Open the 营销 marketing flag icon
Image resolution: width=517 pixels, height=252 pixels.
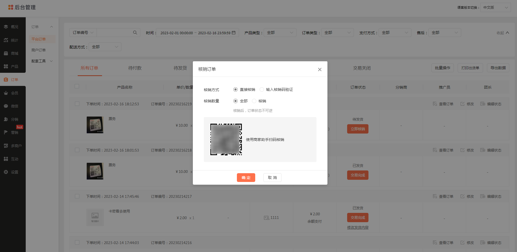6,132
